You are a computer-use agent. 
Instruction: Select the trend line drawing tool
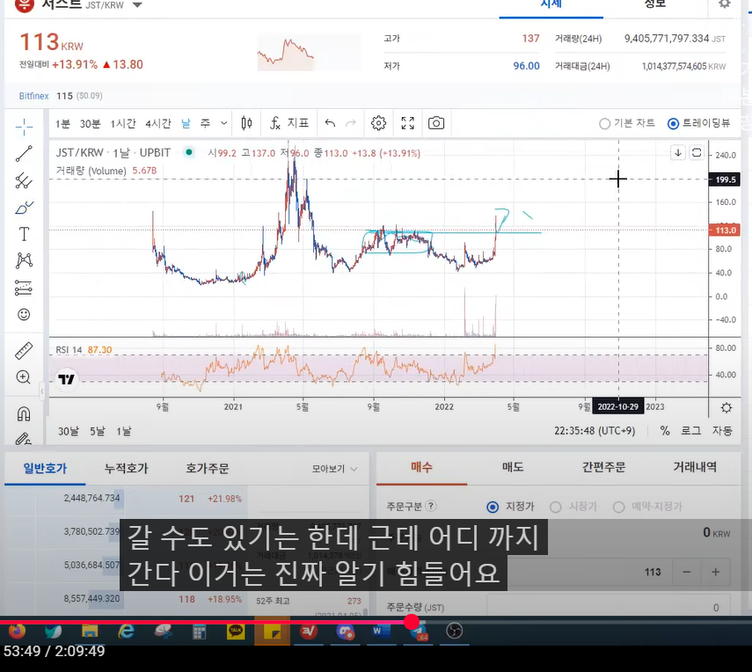pos(24,154)
